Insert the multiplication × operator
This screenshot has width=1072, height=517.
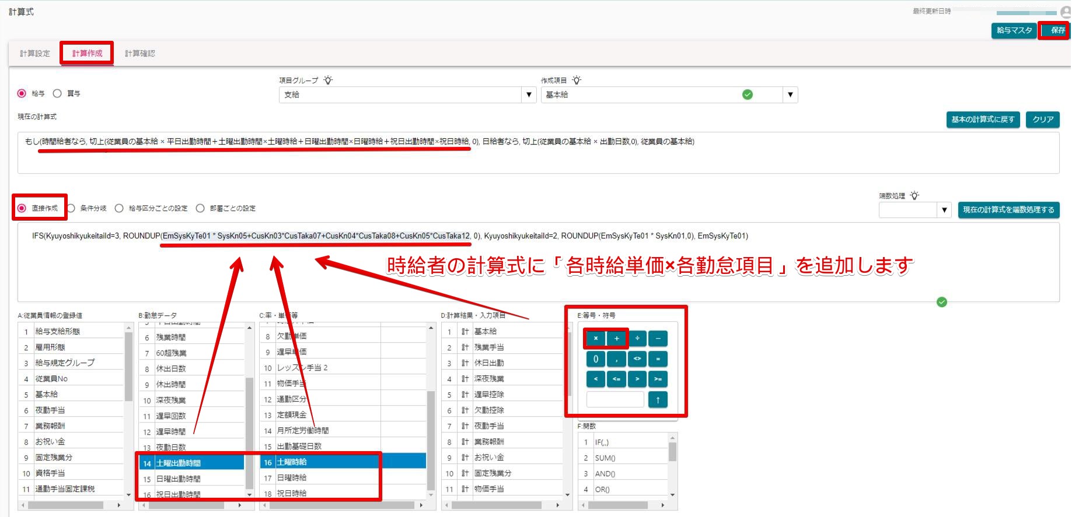point(596,338)
